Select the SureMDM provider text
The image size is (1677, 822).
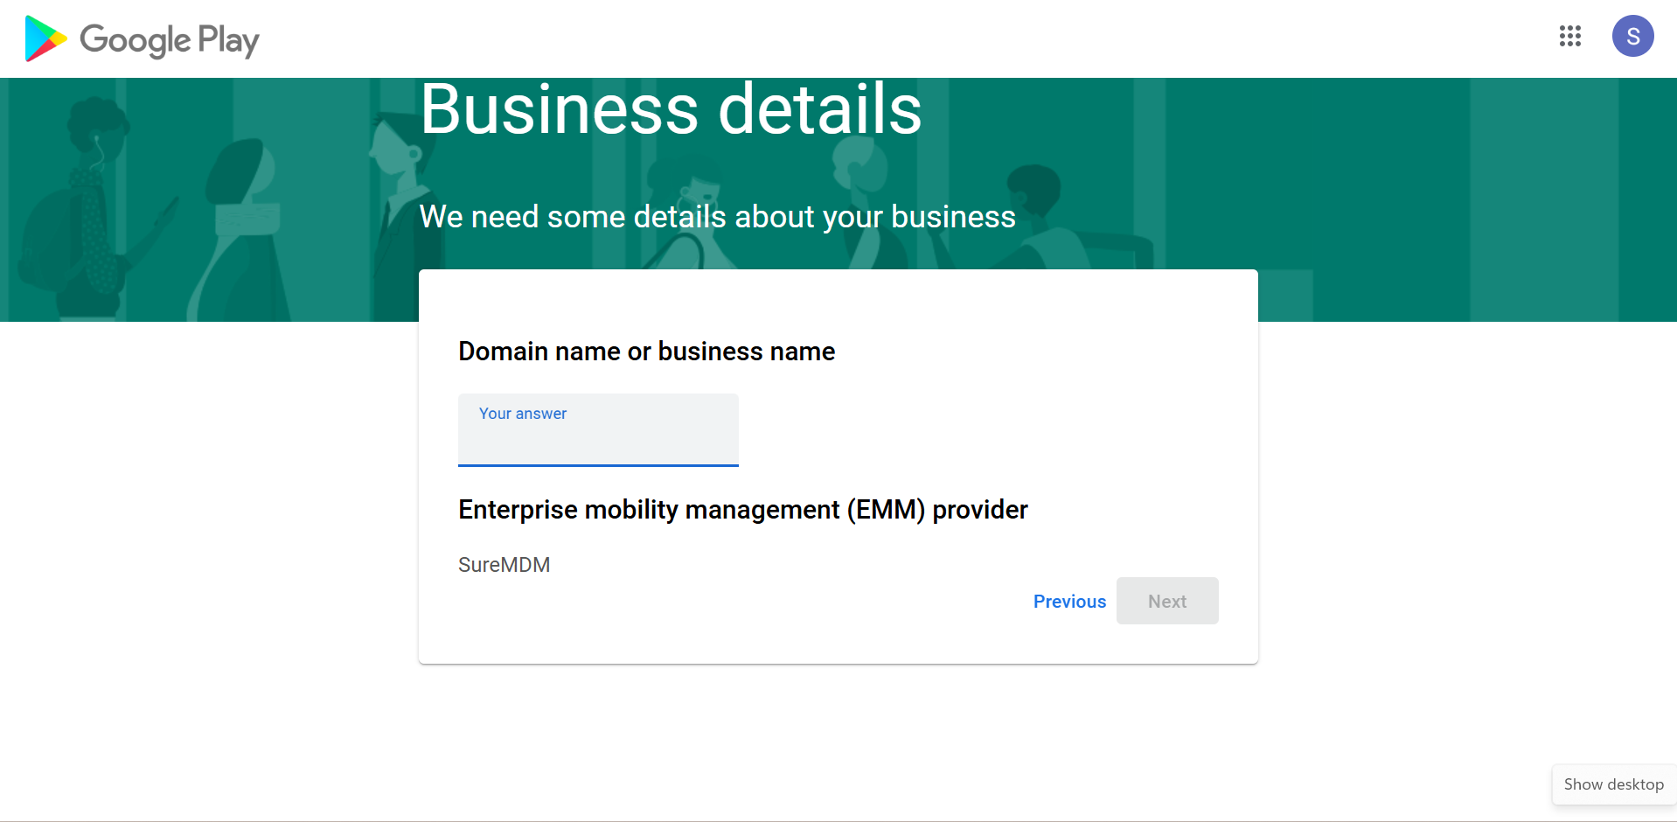[504, 565]
